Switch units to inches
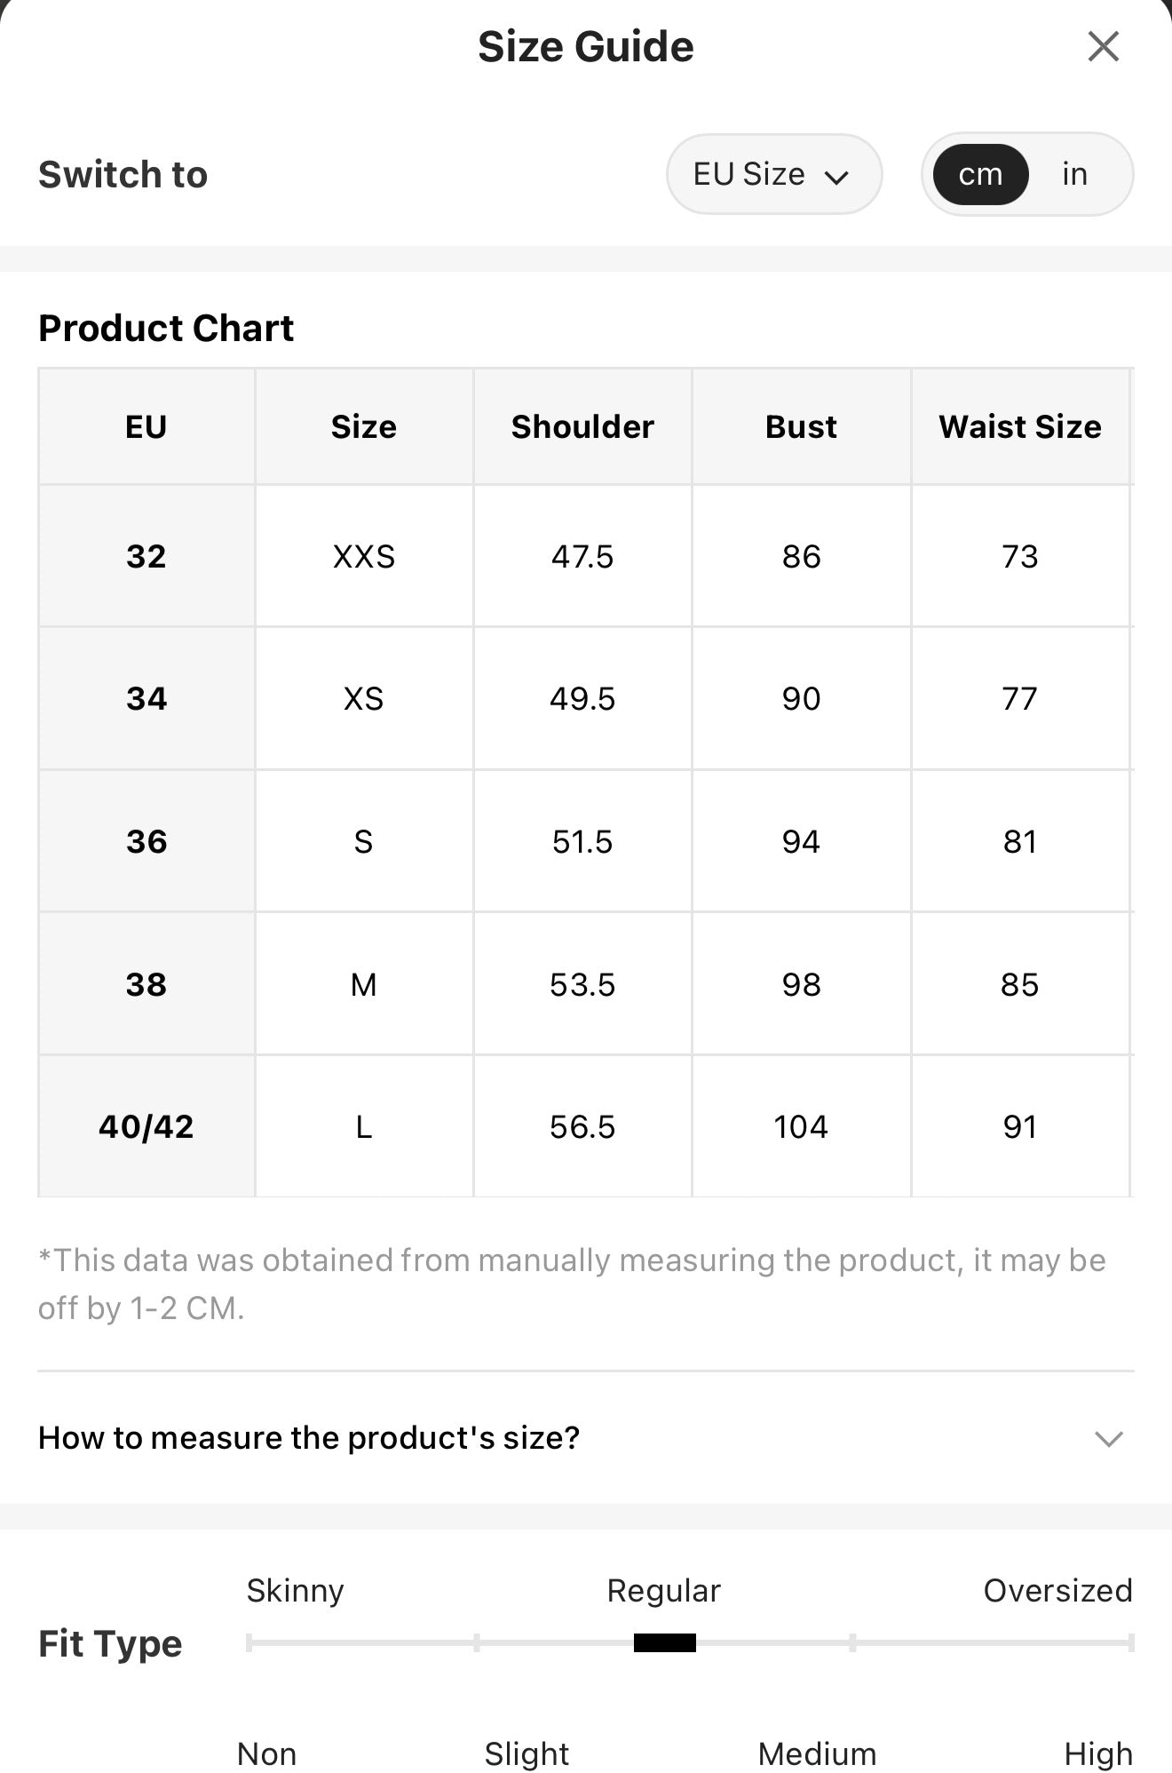Viewport: 1172px width, 1773px height. [1074, 174]
